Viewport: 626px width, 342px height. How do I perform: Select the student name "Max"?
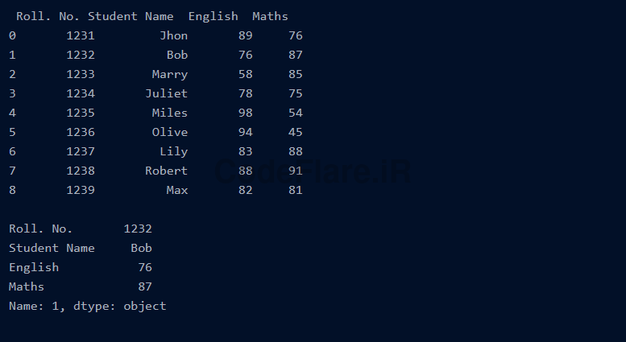176,190
